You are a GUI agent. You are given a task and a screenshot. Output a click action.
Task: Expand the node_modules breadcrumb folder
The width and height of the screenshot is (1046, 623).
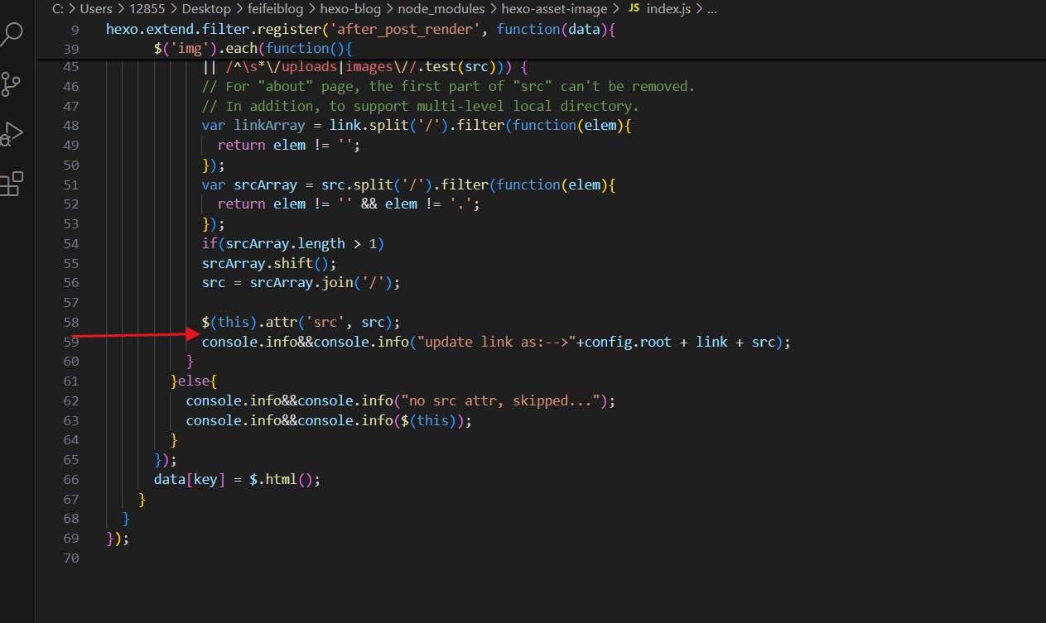point(439,9)
